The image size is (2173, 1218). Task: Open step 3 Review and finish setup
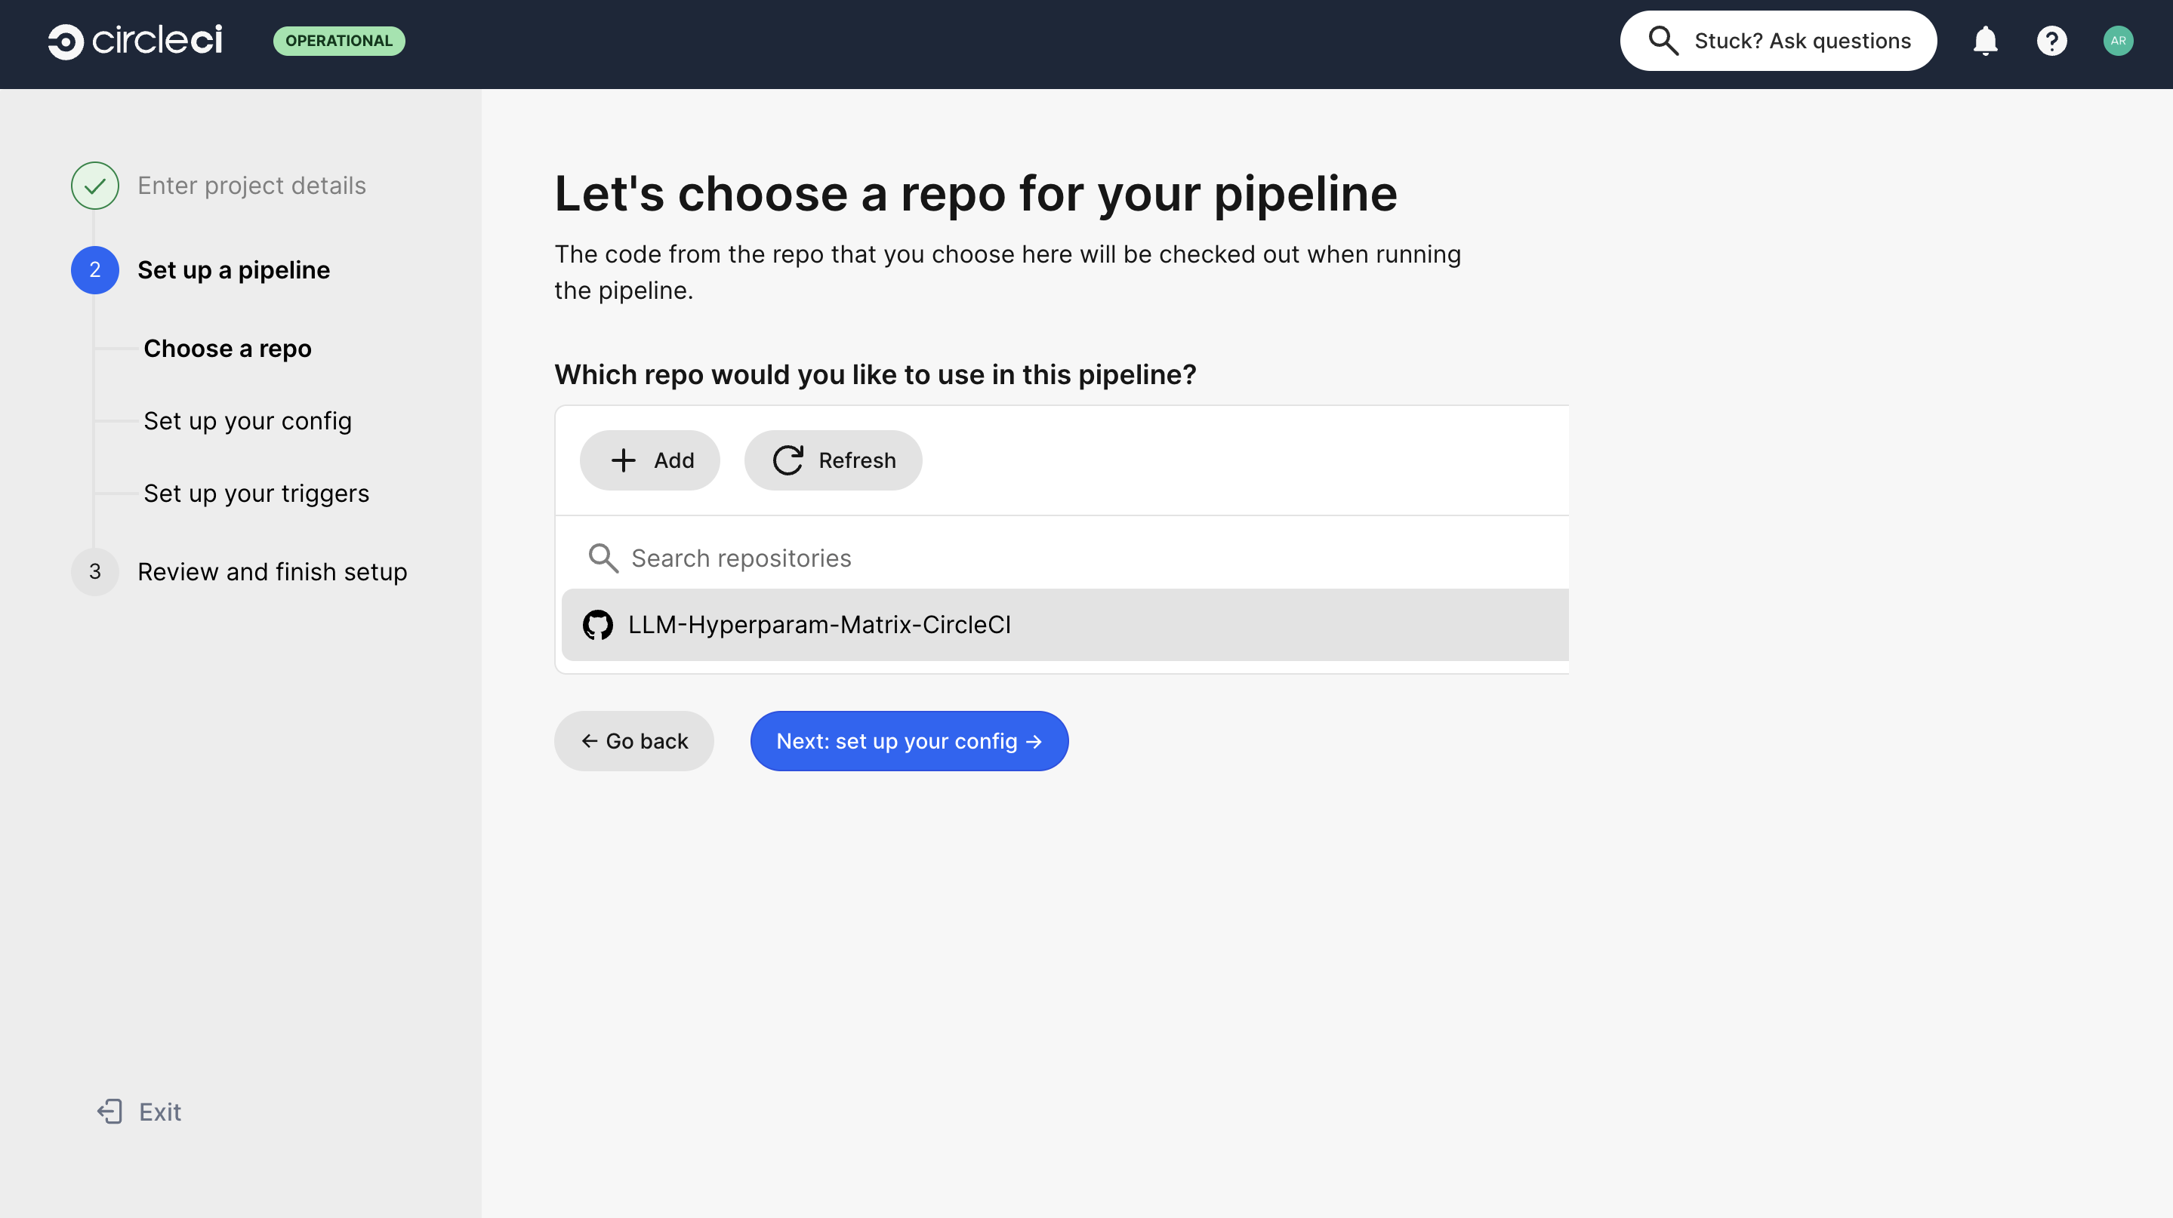[272, 571]
